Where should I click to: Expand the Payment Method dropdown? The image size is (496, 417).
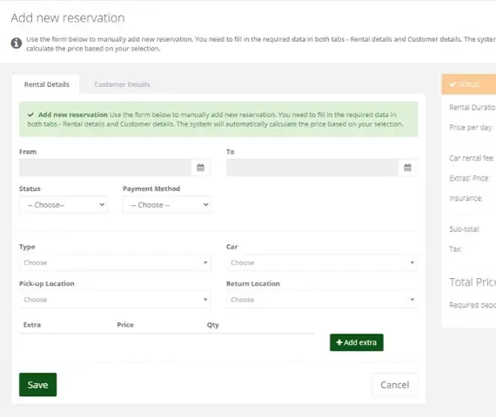[167, 205]
